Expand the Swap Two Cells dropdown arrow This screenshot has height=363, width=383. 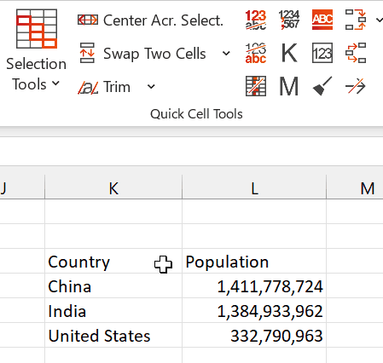click(226, 53)
